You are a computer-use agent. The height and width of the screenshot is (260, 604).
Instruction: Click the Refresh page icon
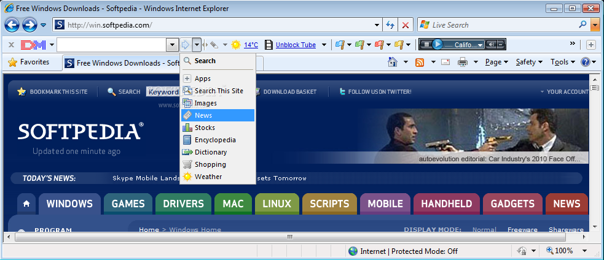(390, 25)
